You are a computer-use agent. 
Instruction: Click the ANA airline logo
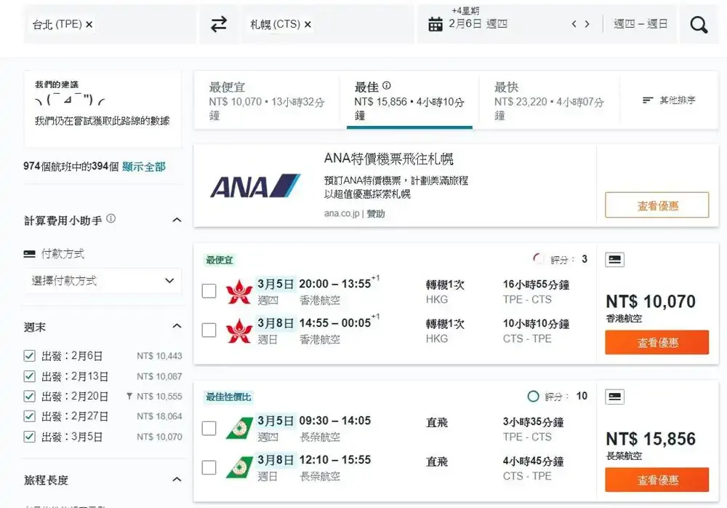tap(255, 186)
